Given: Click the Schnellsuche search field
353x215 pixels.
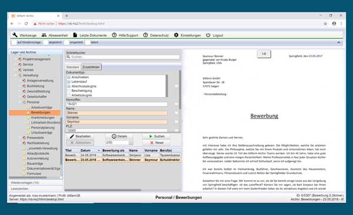Looking at the screenshot, I should 123,57.
